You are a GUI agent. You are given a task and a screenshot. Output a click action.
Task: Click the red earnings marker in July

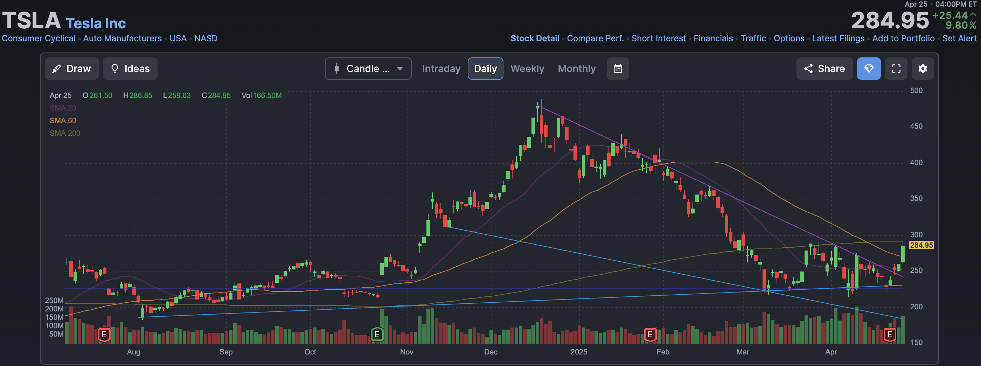point(104,335)
